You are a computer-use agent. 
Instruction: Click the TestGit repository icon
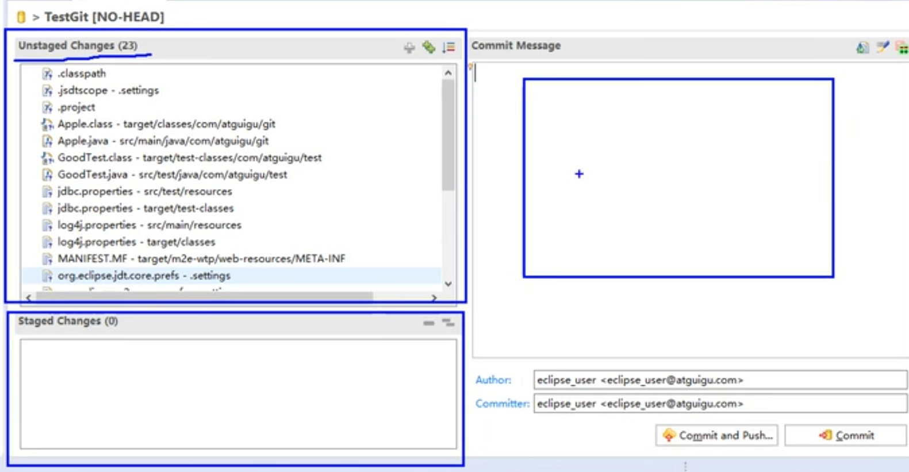click(21, 17)
